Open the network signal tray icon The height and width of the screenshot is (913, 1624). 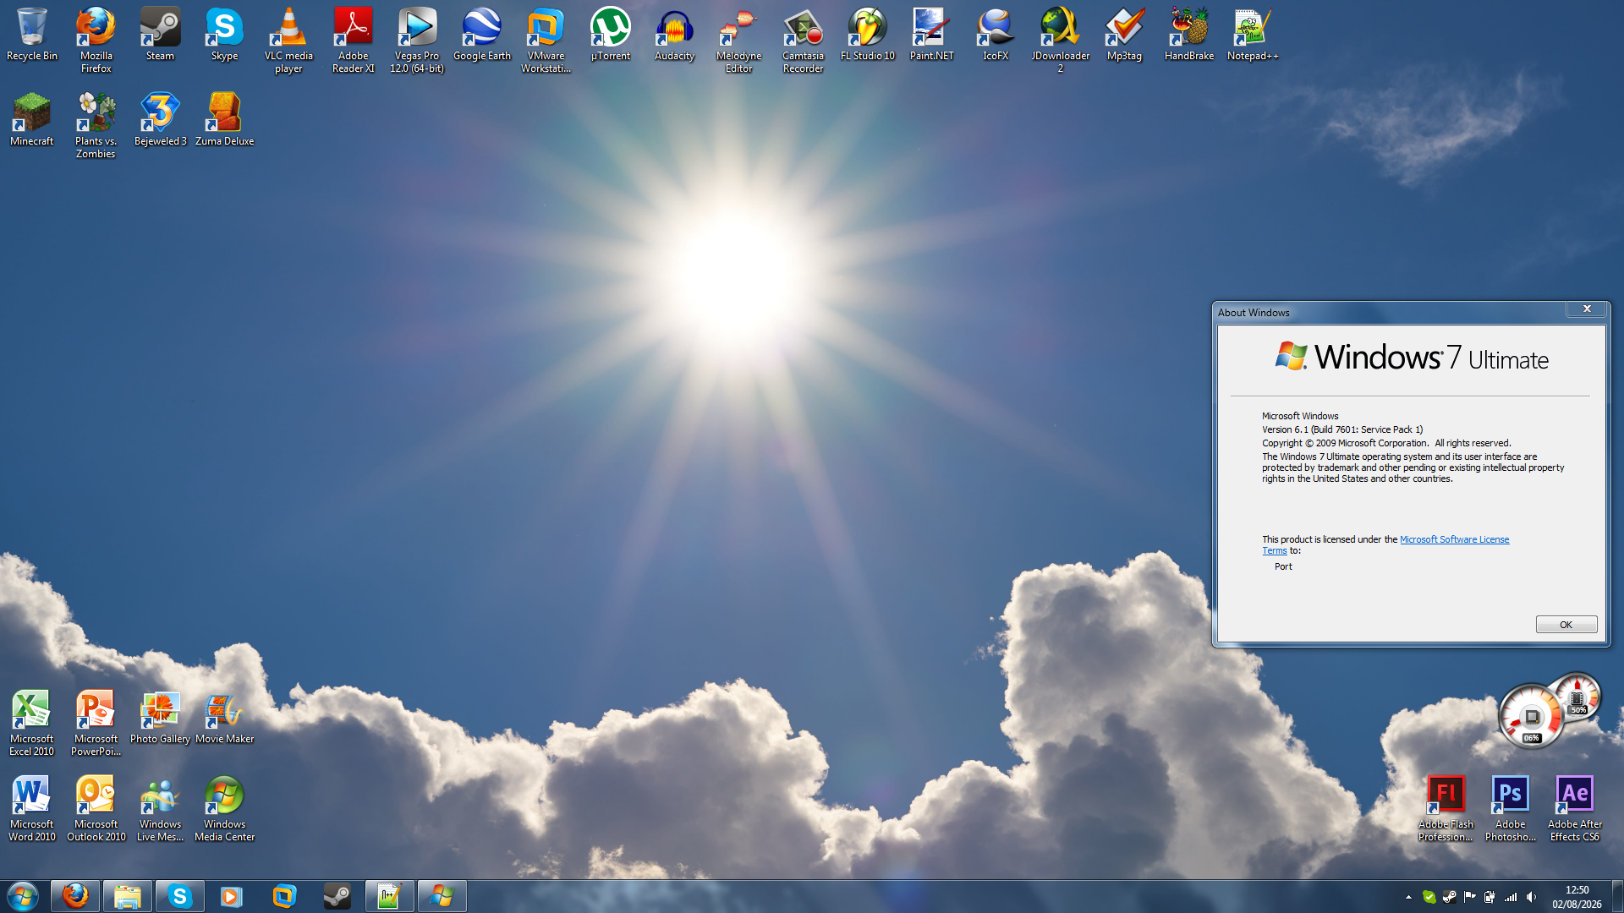pyautogui.click(x=1511, y=897)
